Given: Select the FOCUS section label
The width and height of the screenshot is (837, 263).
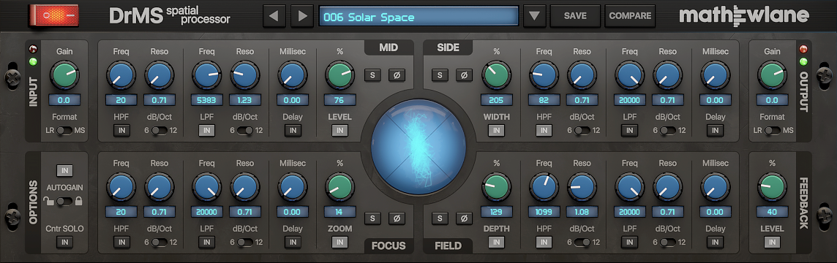Looking at the screenshot, I should (389, 246).
